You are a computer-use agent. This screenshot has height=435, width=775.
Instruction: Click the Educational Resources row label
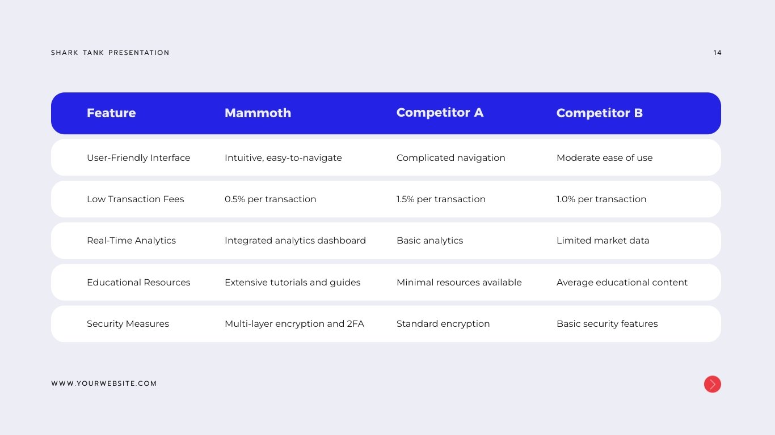[x=138, y=283]
